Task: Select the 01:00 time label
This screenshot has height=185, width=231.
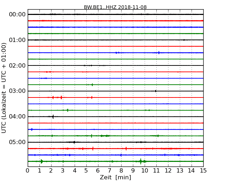Action: [17, 40]
